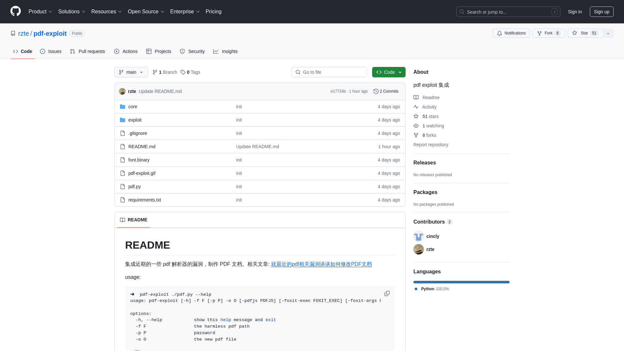The image size is (624, 351).
Task: Click the rzte owner link in title
Action: coord(23,33)
